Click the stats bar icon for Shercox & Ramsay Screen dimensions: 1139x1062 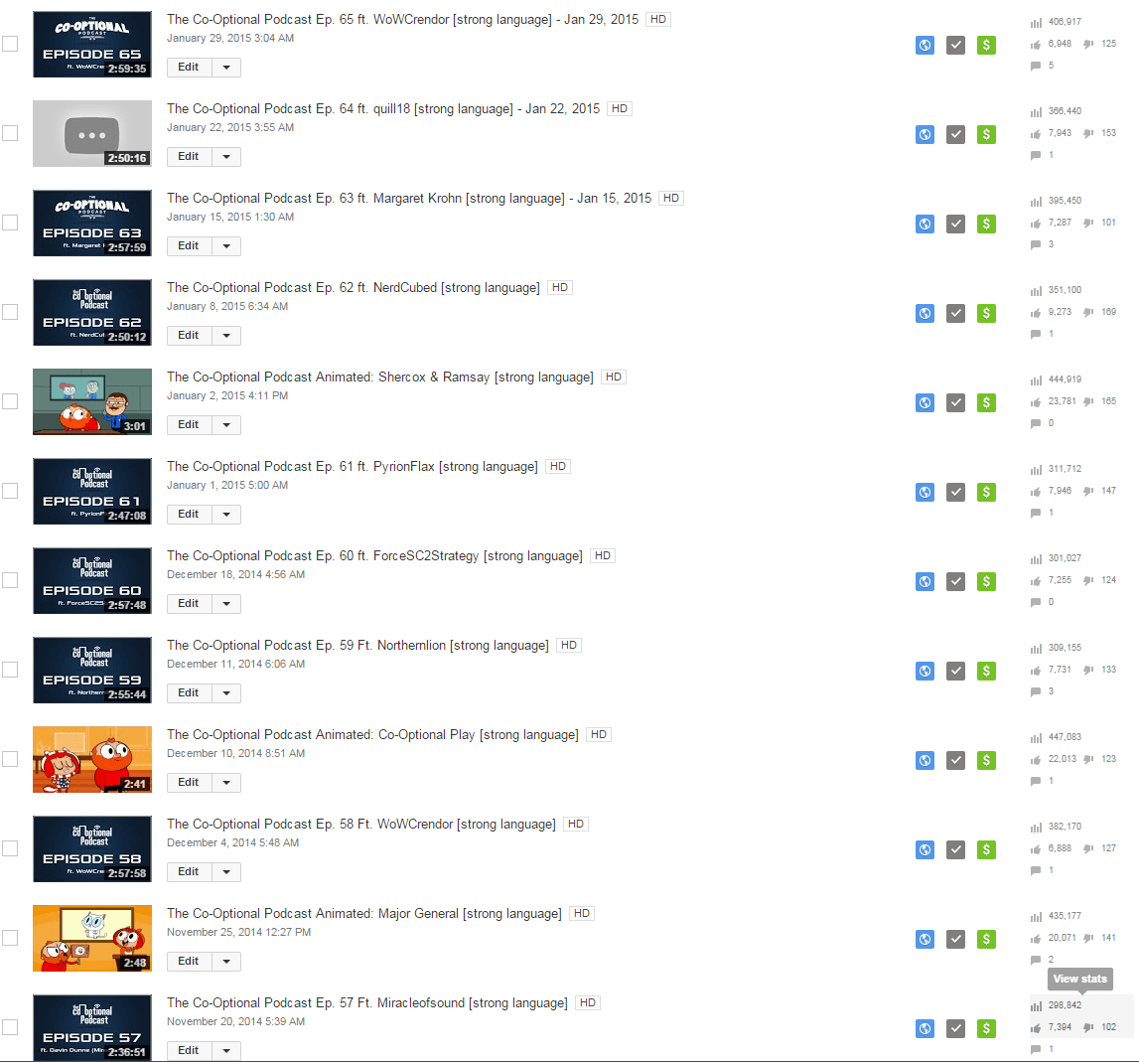pyautogui.click(x=1036, y=380)
